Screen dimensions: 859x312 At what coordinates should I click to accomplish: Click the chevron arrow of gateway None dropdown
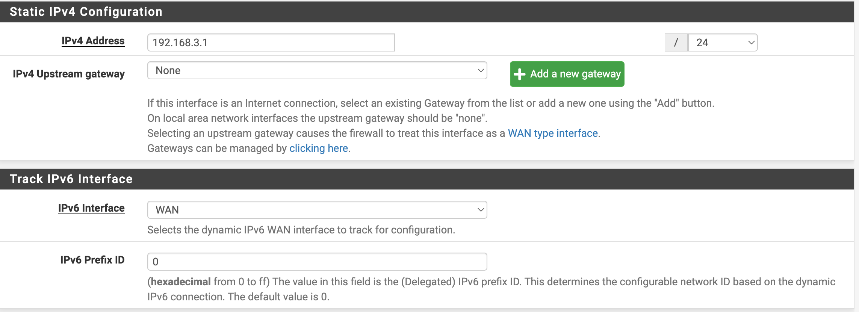pyautogui.click(x=480, y=70)
